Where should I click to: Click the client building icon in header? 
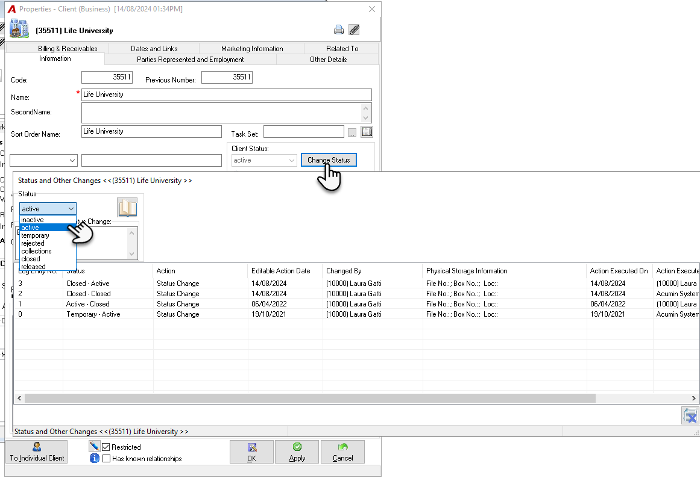19,28
